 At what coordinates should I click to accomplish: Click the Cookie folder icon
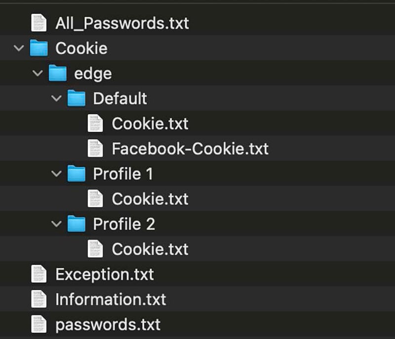pos(39,48)
